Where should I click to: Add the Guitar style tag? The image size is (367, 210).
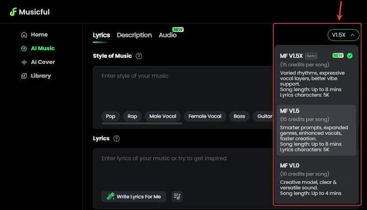pos(263,116)
